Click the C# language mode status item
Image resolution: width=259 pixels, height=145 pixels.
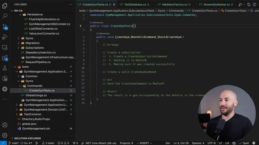click(227, 143)
